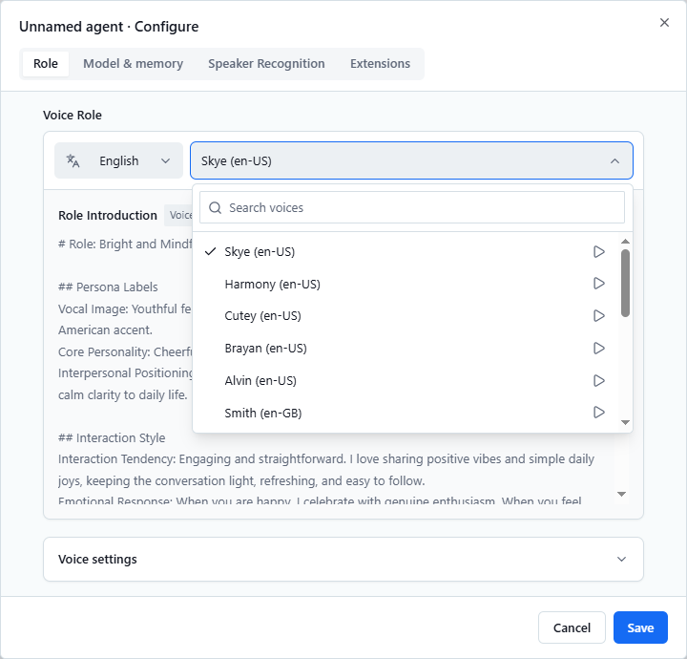Click the '## Interaction Style' line
This screenshot has height=659, width=687.
112,437
